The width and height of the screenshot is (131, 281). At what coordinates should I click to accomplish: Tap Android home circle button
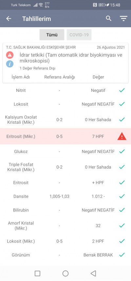click(65, 273)
